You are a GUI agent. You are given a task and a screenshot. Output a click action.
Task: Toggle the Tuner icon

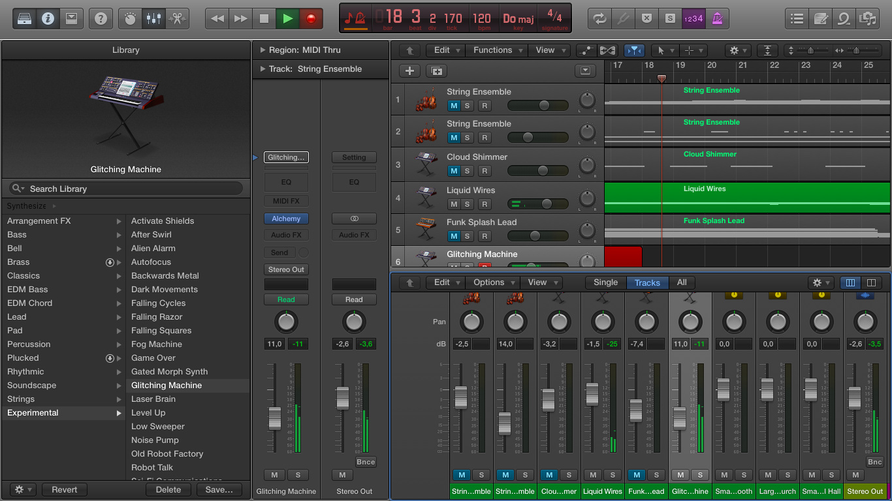pyautogui.click(x=623, y=18)
